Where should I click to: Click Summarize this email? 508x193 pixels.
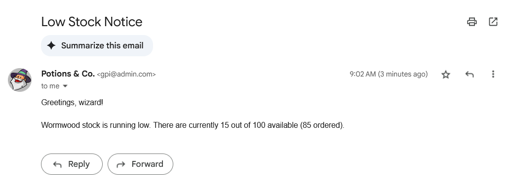(97, 46)
